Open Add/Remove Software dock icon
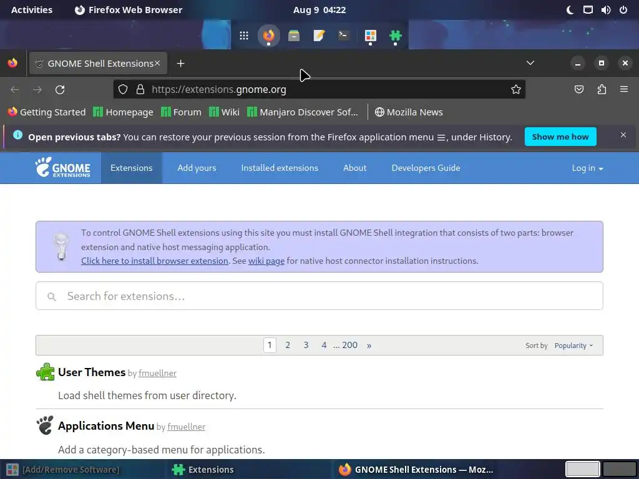Viewport: 639px width, 479px height. (370, 36)
